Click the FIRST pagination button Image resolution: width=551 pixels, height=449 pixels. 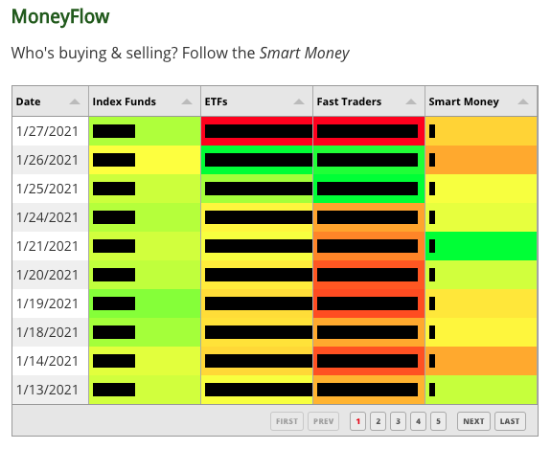pyautogui.click(x=287, y=421)
